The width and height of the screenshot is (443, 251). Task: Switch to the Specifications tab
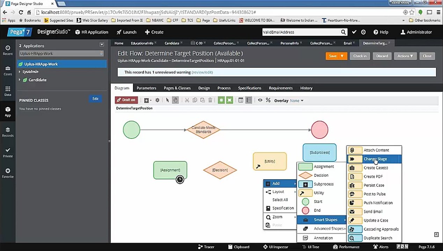pos(249,88)
